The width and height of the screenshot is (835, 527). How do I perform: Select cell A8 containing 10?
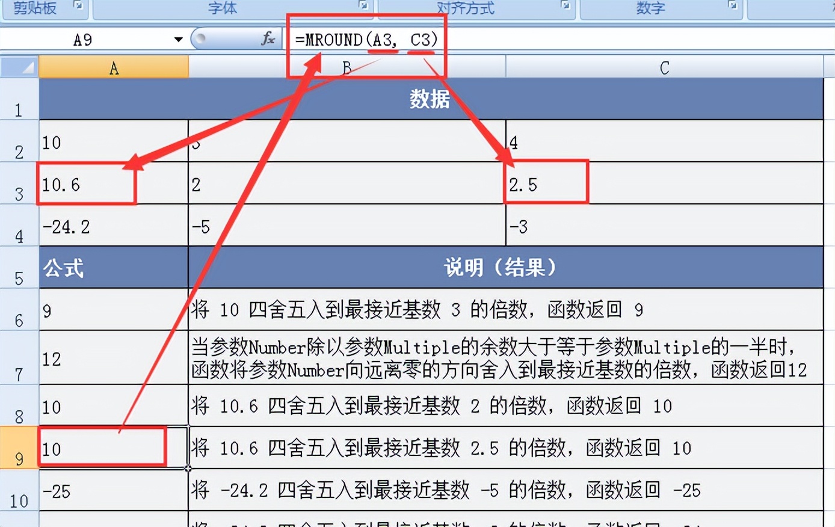pyautogui.click(x=114, y=406)
